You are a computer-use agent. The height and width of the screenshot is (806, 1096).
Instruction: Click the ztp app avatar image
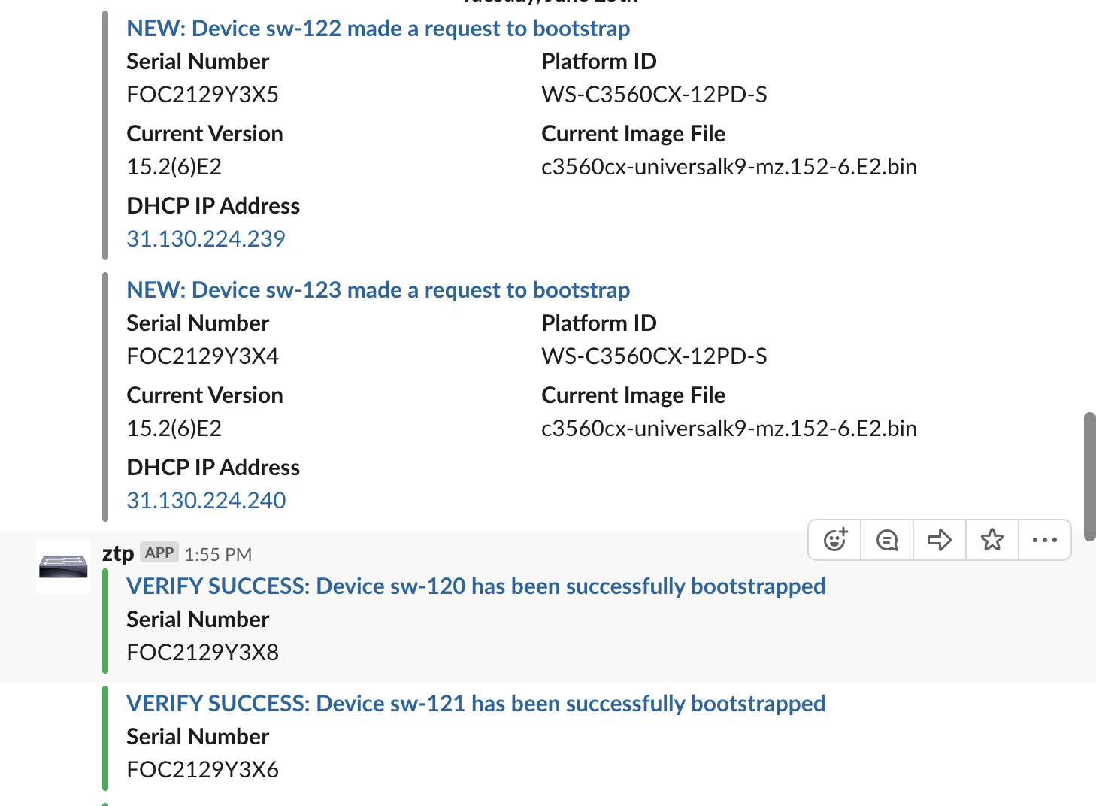point(63,566)
